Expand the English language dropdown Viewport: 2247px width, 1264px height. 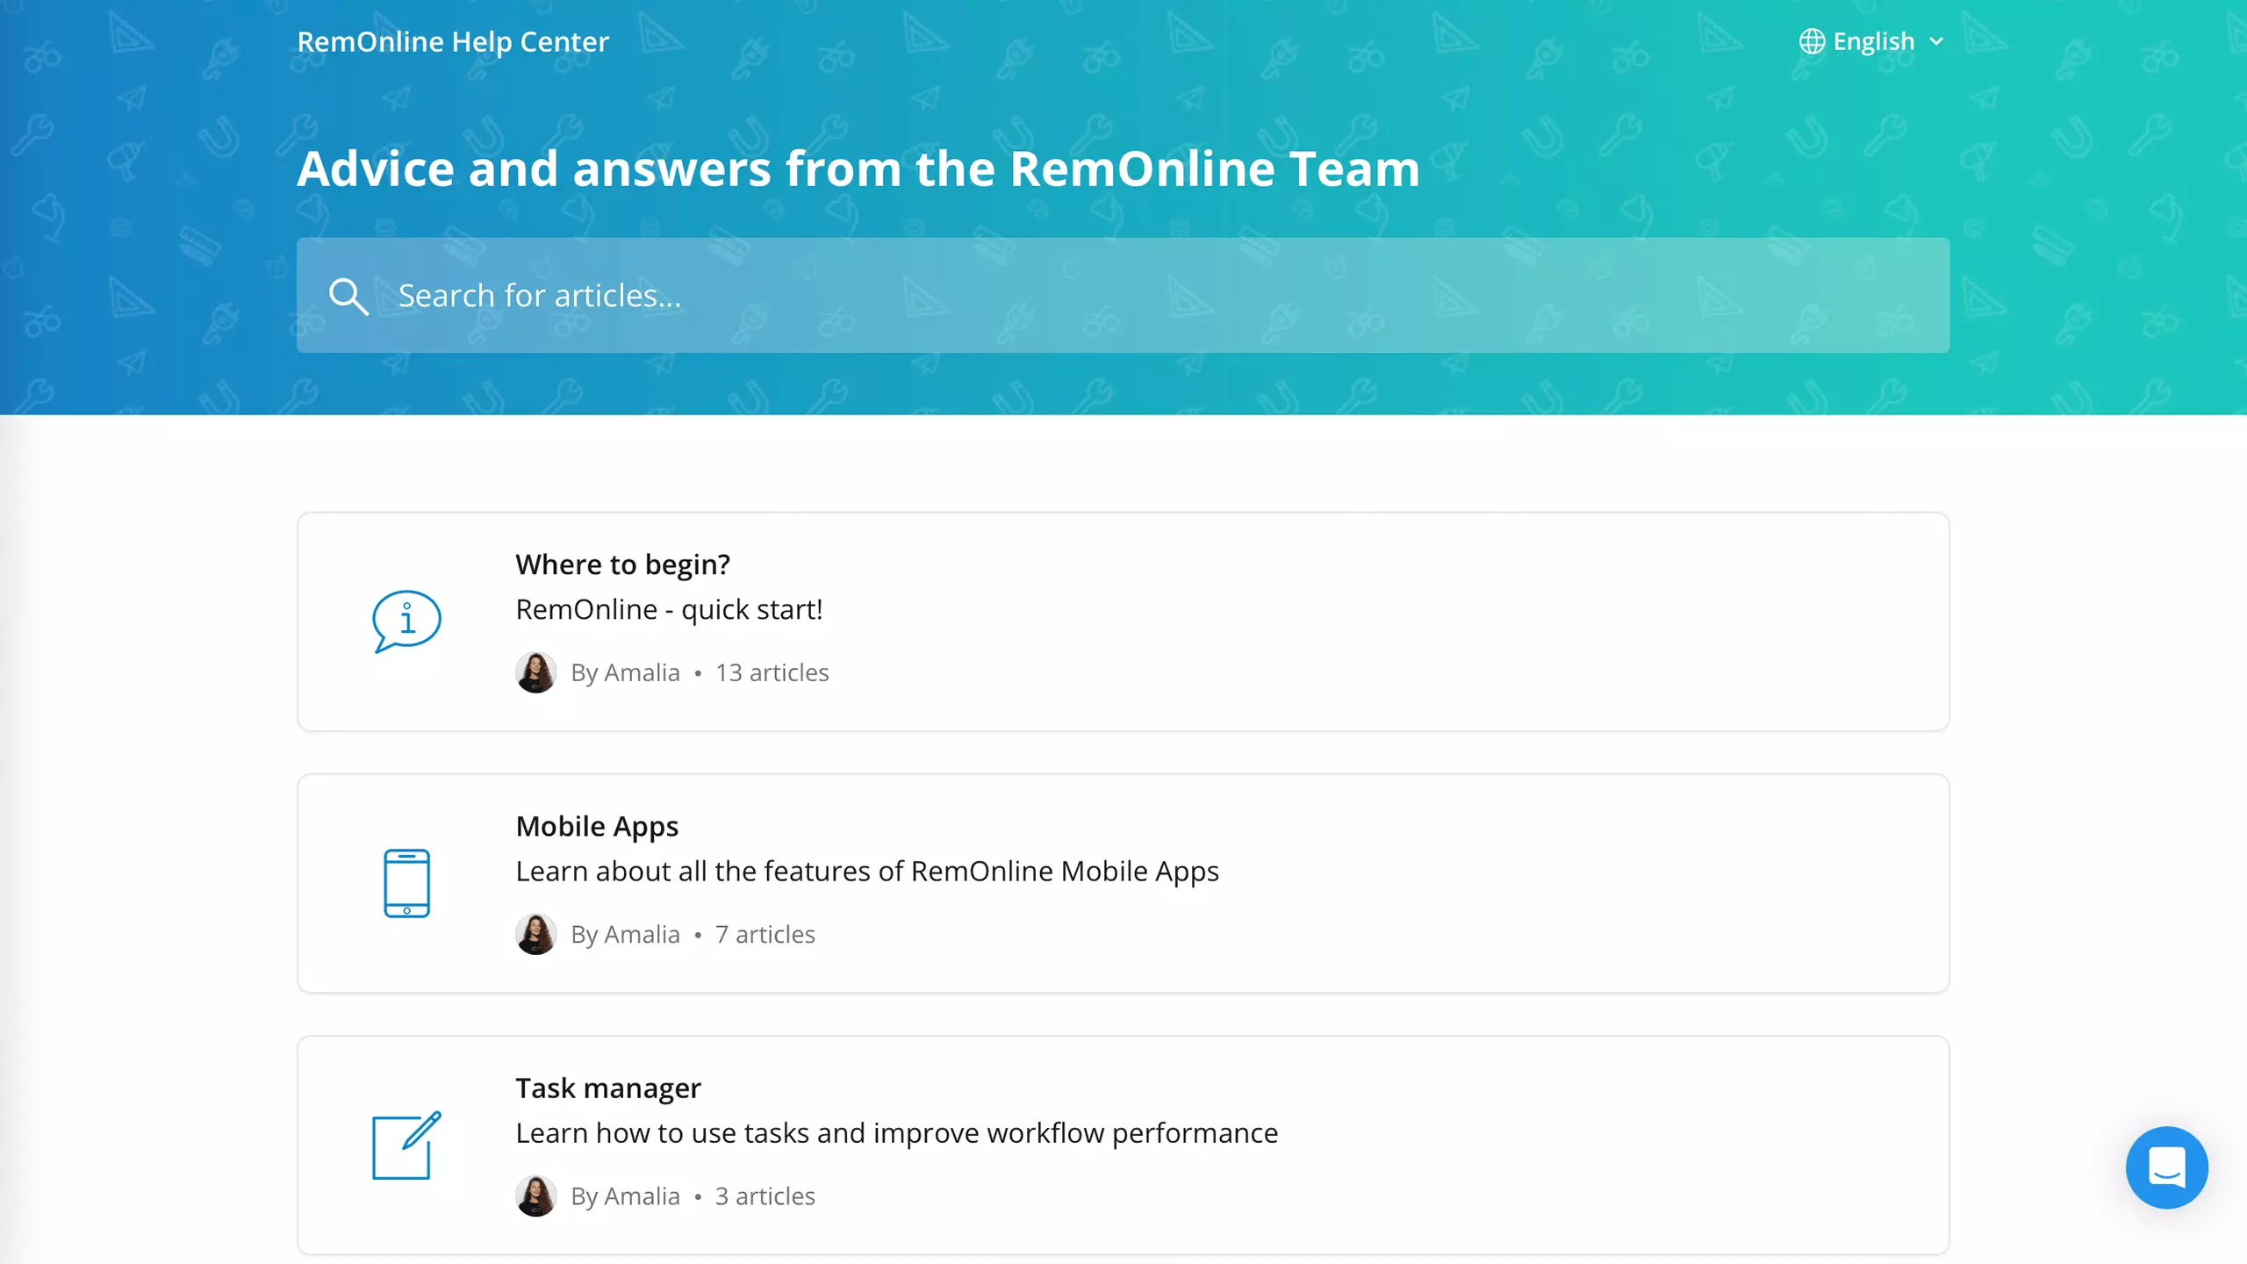(1872, 41)
